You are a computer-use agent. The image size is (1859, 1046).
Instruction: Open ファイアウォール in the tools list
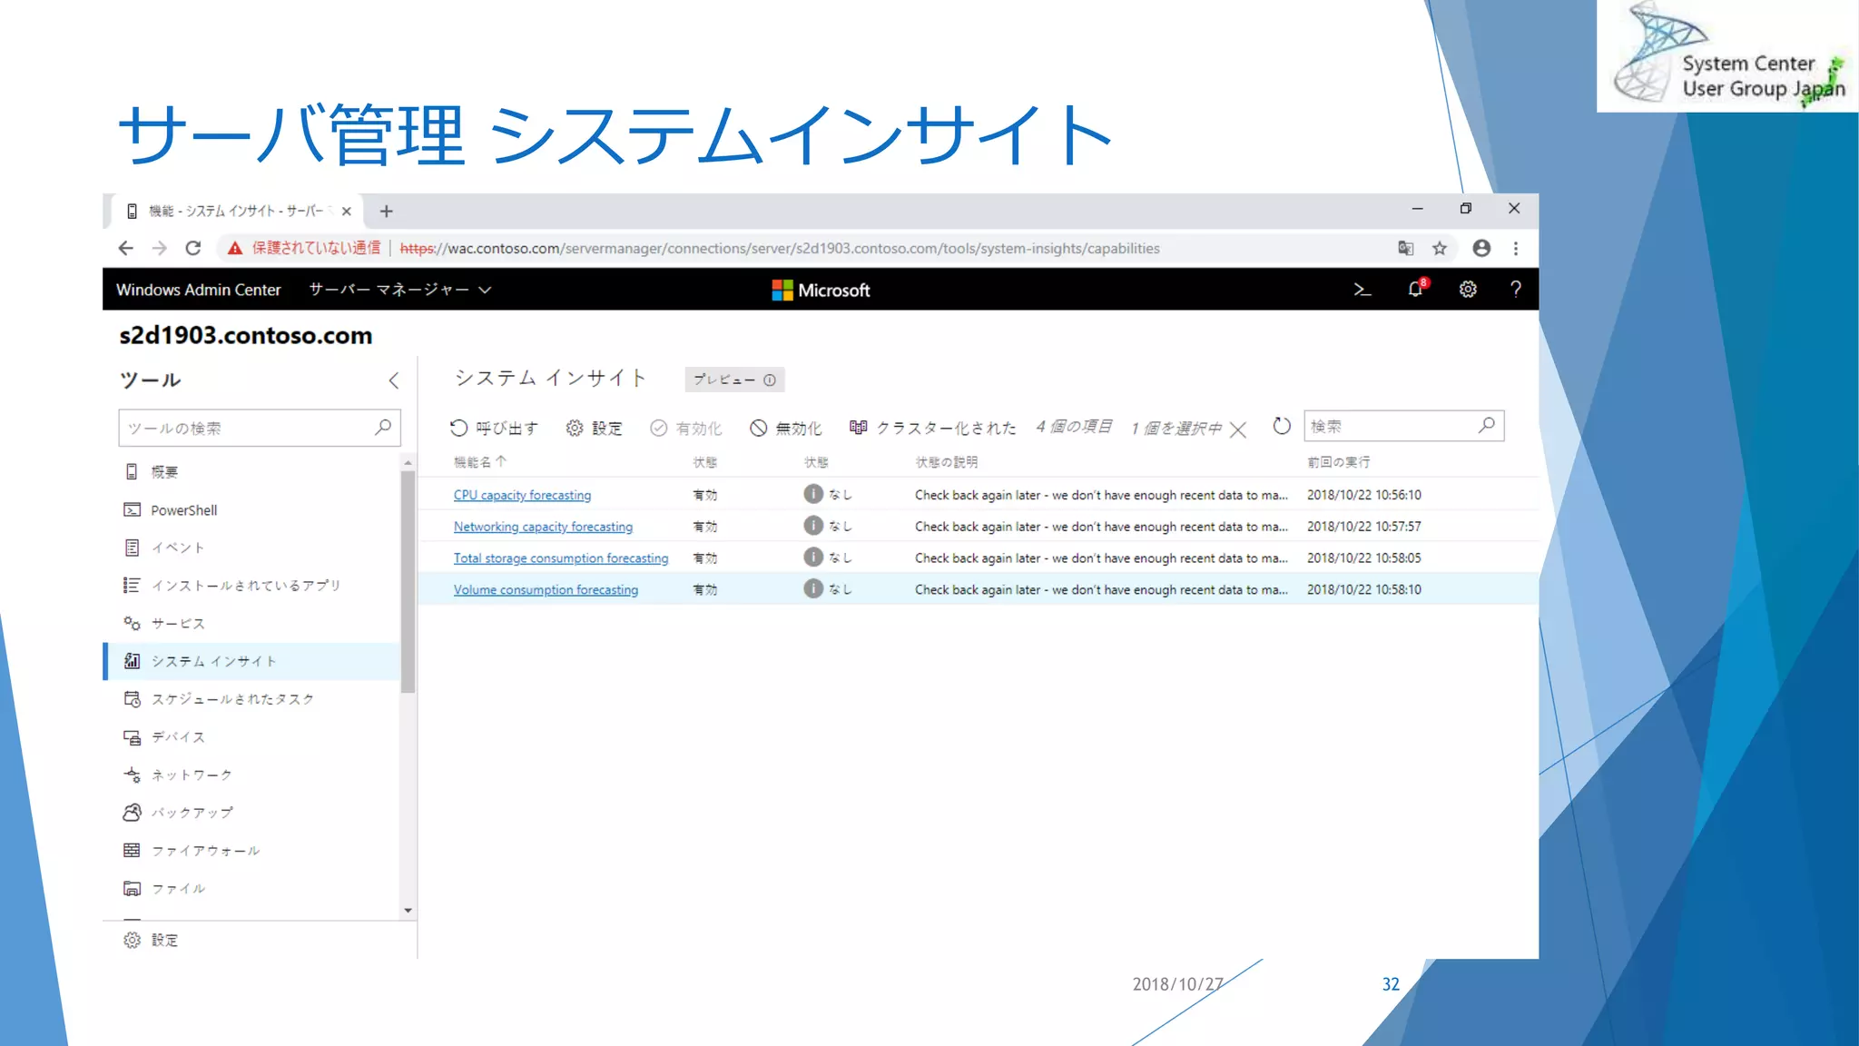[x=251, y=851]
